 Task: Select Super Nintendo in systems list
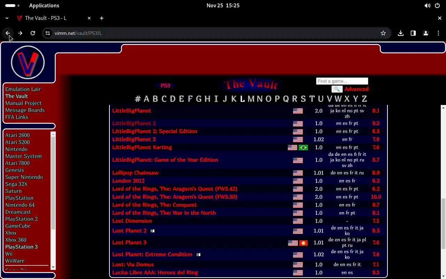pyautogui.click(x=24, y=177)
